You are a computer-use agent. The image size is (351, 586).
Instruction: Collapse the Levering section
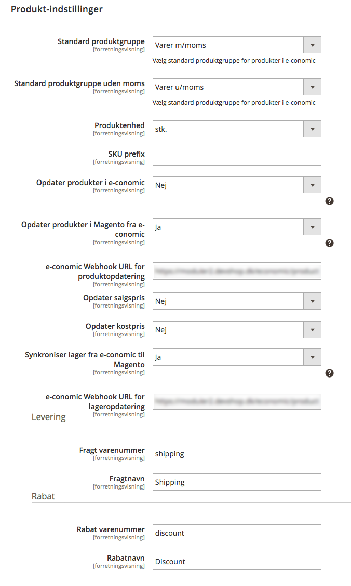48,416
